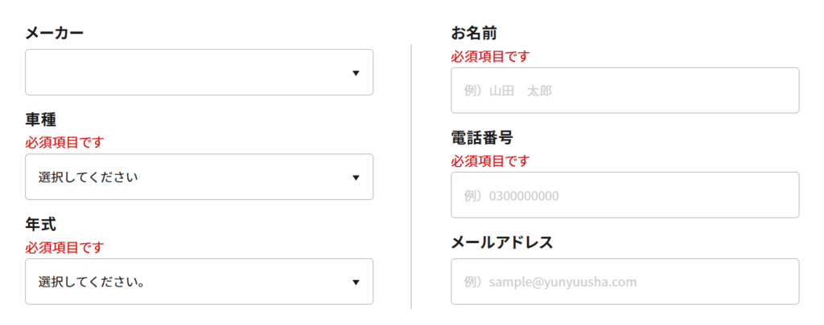
Task: Select the メールアドレス email input field
Action: (x=624, y=282)
